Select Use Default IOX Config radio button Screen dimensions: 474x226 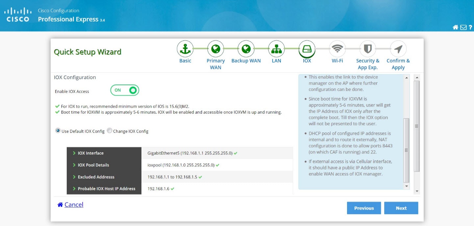pyautogui.click(x=58, y=130)
